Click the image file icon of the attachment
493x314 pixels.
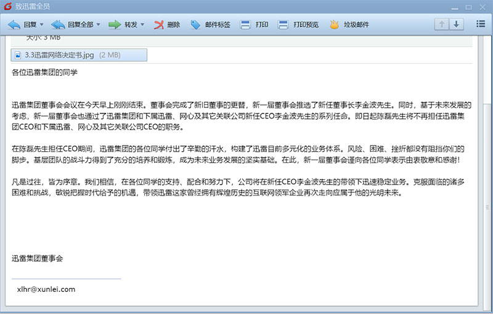(x=18, y=56)
